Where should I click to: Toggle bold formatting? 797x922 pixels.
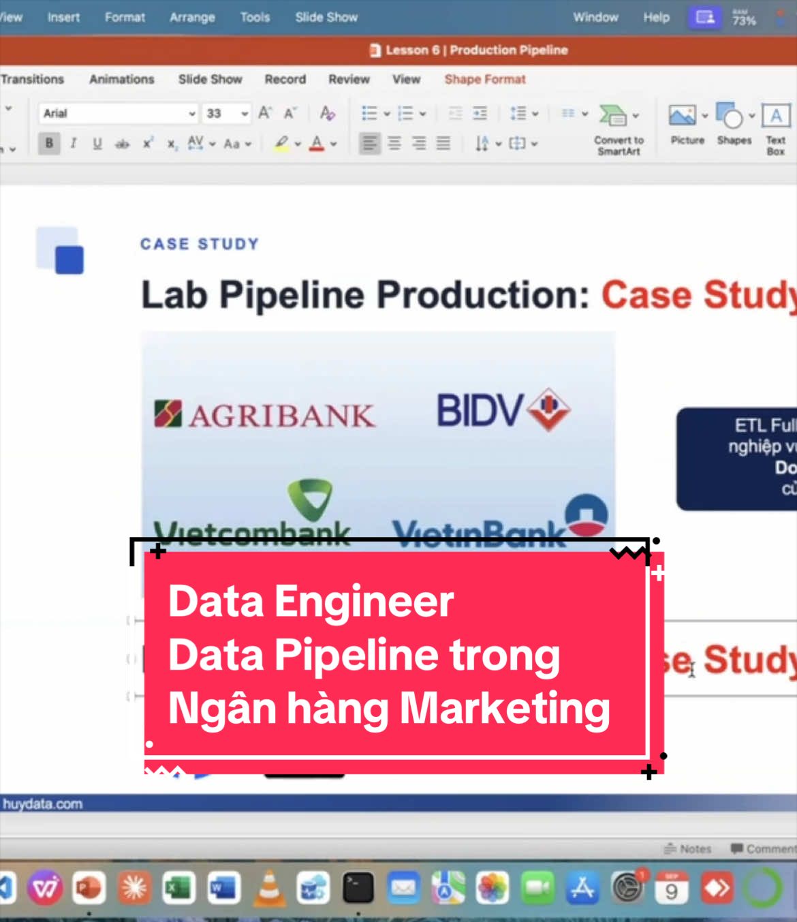point(49,143)
